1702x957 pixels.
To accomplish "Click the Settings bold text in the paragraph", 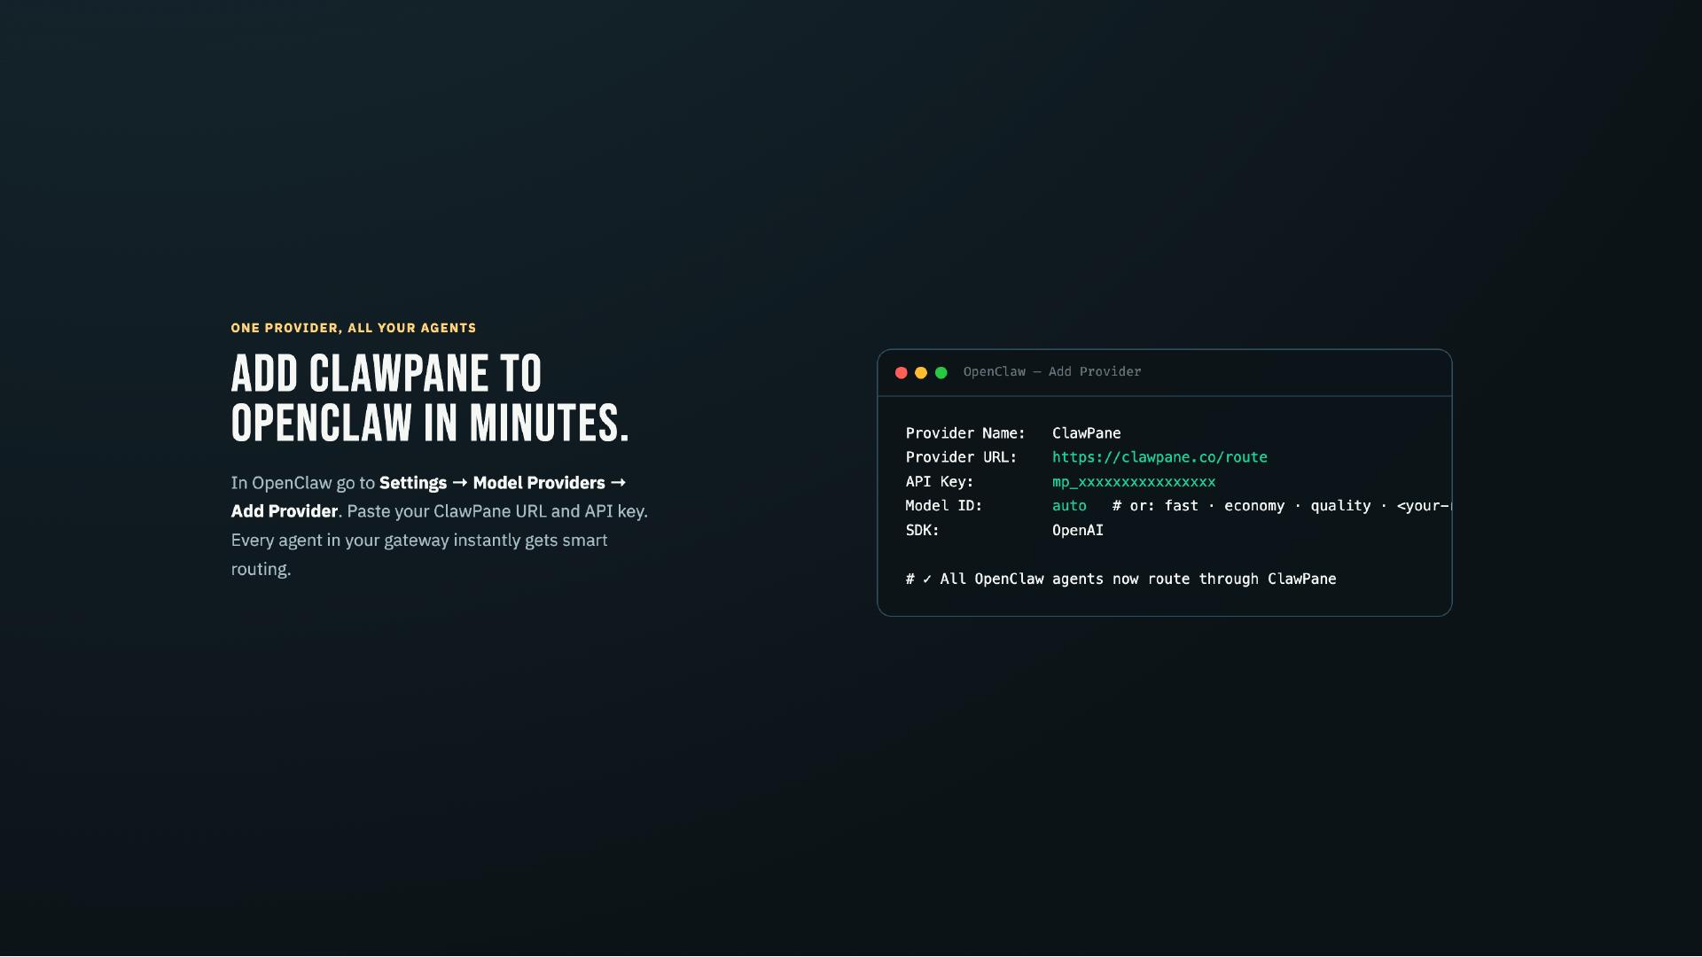I will (413, 483).
